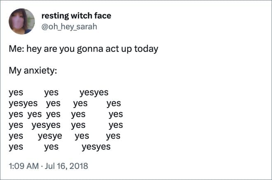
Task: Click "yesyes" in the fourth yes row
Action: (x=46, y=125)
